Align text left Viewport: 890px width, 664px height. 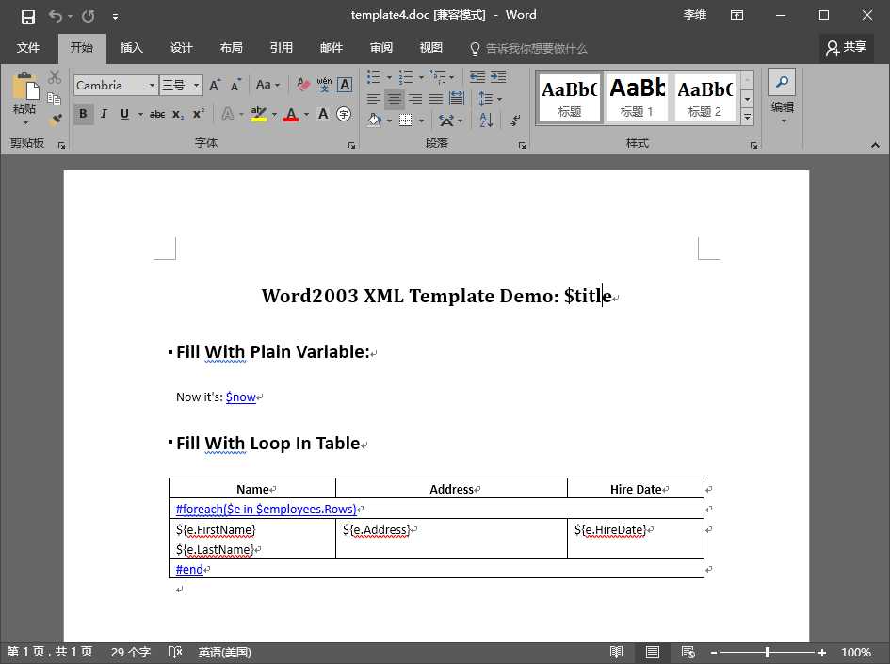pyautogui.click(x=374, y=99)
